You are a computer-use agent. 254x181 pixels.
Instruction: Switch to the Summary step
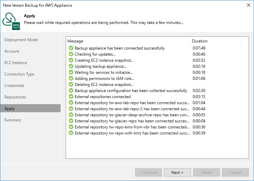(13, 120)
